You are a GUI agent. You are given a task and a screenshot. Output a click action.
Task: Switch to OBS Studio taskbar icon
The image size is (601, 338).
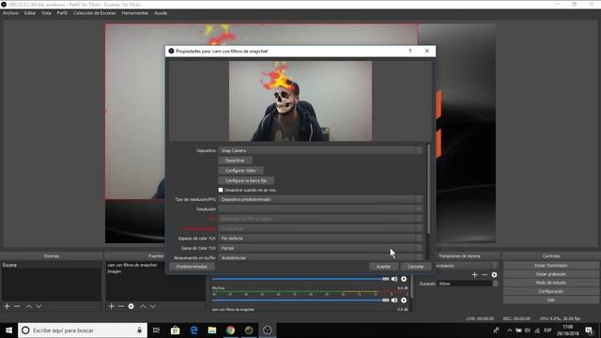coord(267,330)
